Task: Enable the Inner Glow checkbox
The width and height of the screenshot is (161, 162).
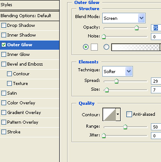Action: [4, 55]
